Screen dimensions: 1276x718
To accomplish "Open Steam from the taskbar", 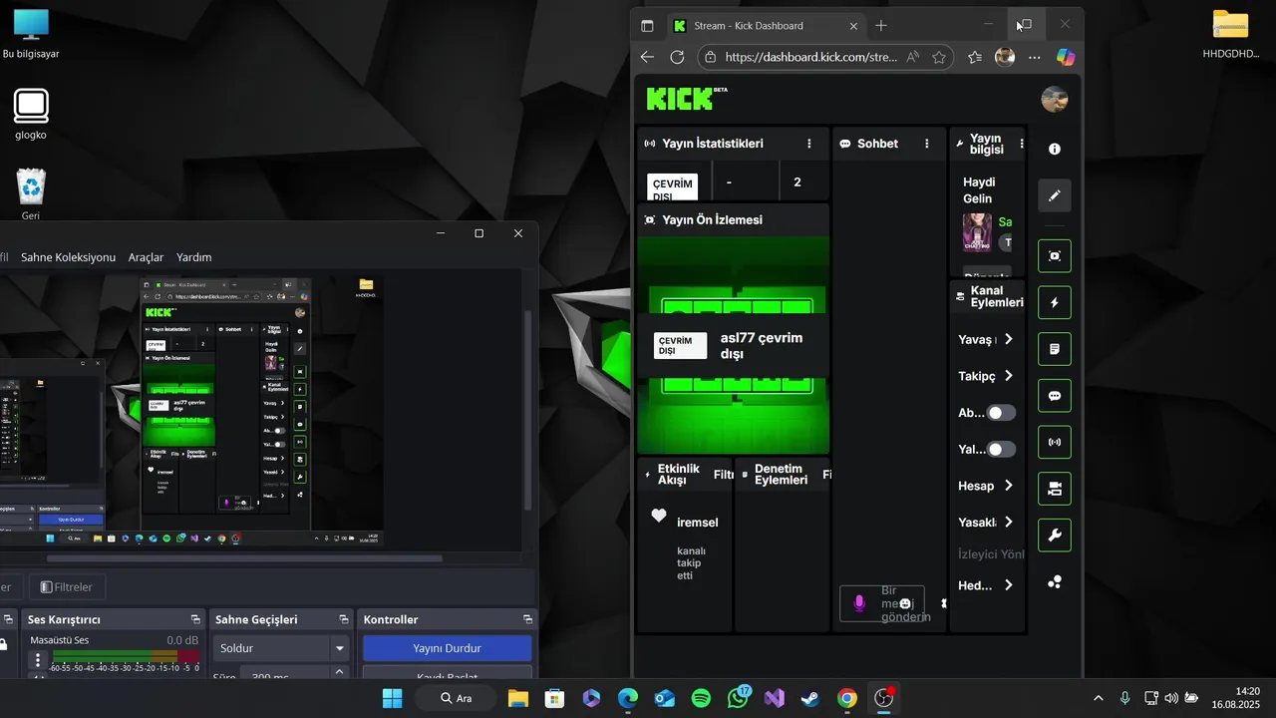I will tap(810, 698).
